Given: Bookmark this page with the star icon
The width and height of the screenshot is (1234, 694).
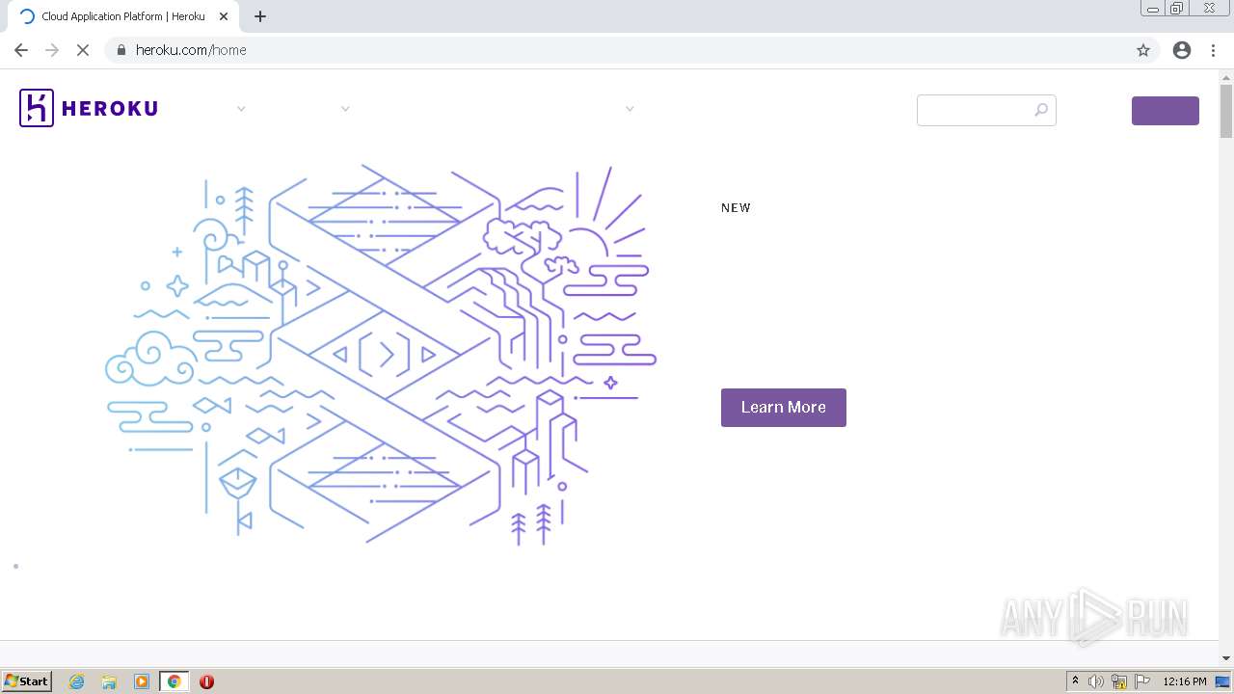Looking at the screenshot, I should tap(1143, 50).
